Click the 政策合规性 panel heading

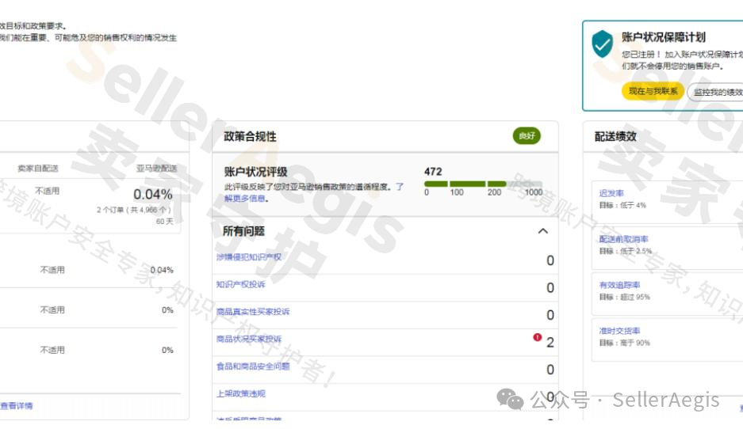click(x=250, y=137)
